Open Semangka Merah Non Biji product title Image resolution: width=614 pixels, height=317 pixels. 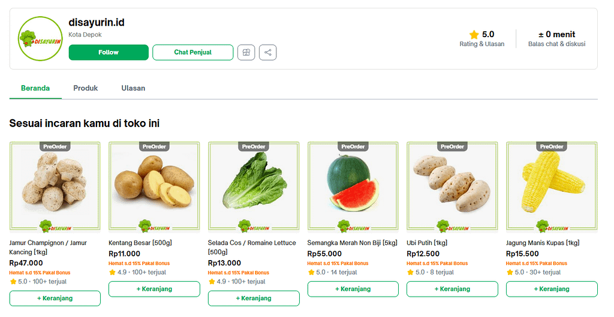pyautogui.click(x=352, y=243)
